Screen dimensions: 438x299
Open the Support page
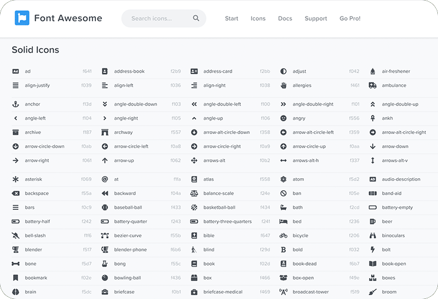[316, 19]
